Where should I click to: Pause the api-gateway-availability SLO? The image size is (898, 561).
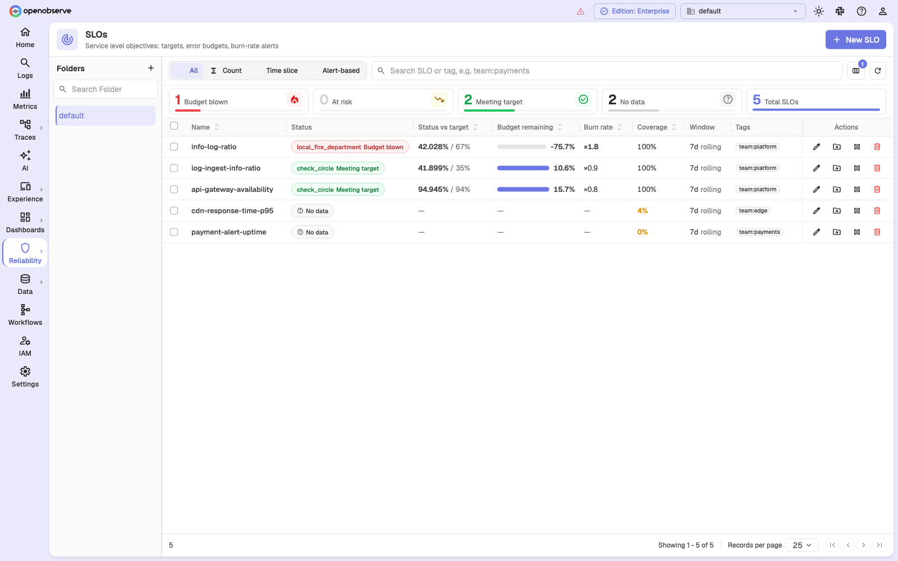[857, 190]
